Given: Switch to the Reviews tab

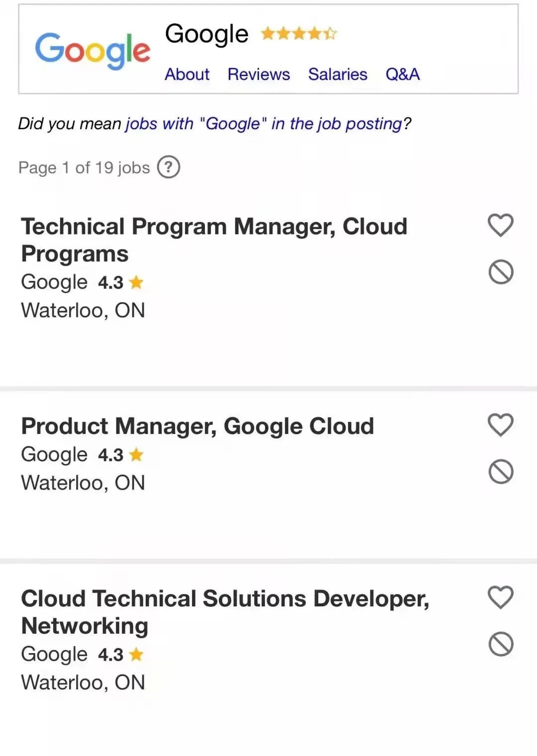Looking at the screenshot, I should 259,75.
